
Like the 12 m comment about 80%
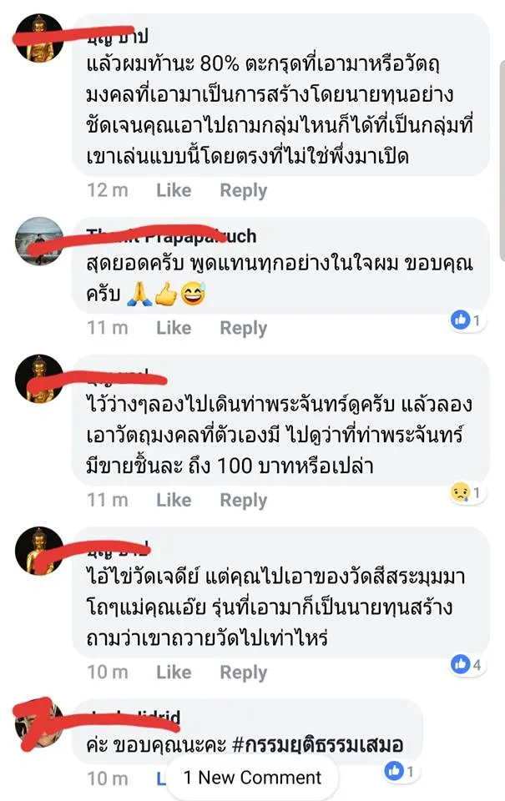174,190
